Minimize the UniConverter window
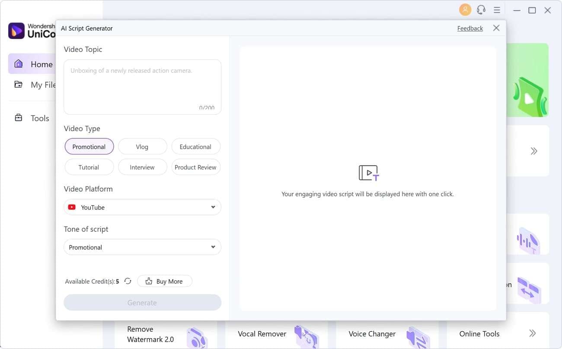The width and height of the screenshot is (562, 349). point(517,10)
